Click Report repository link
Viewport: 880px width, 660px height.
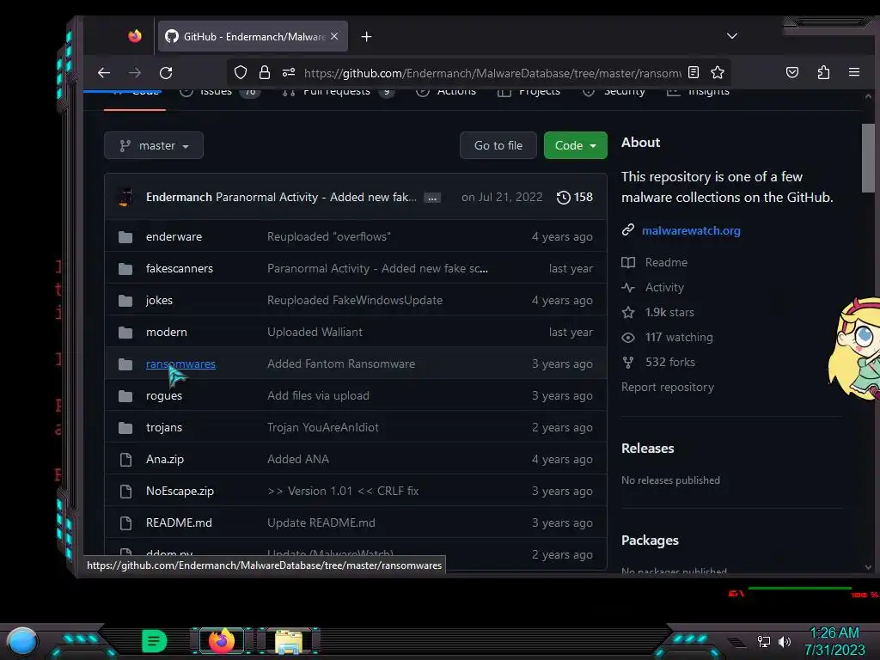(x=667, y=388)
